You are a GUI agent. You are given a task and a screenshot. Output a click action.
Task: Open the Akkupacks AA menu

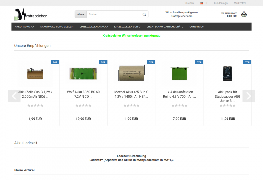(24, 27)
